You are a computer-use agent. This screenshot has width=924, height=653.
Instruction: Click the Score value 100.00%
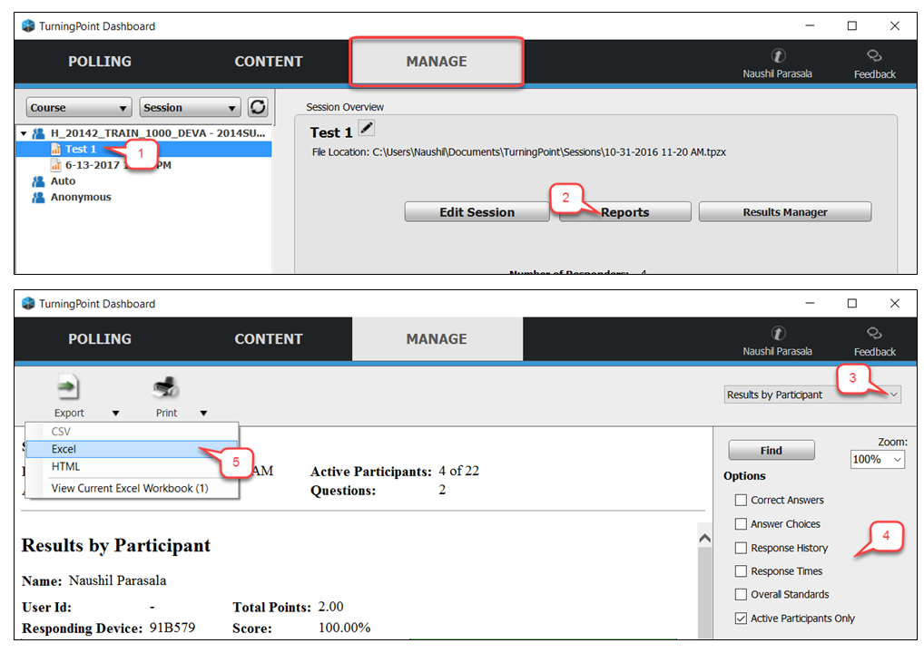coord(344,628)
